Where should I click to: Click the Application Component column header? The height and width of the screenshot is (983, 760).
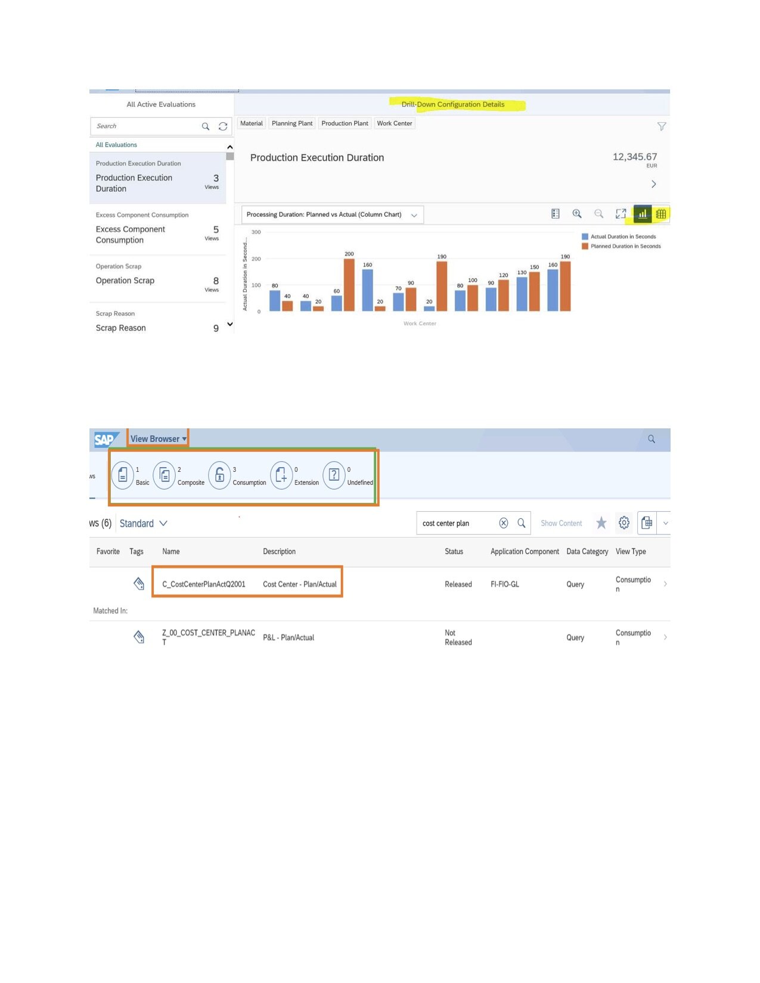click(x=525, y=552)
